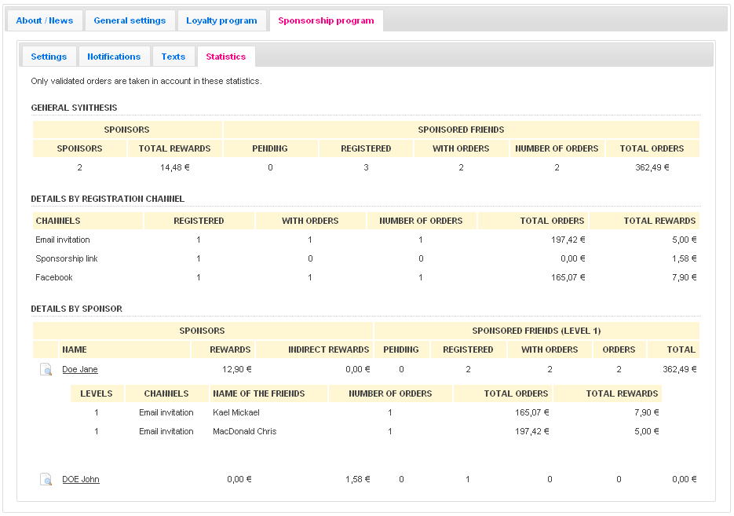Click the validated orders notice text
The width and height of the screenshot is (734, 516).
[147, 81]
